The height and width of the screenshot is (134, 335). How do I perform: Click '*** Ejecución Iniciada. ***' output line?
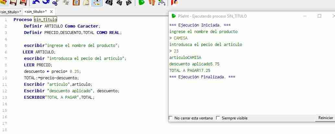[200, 25]
